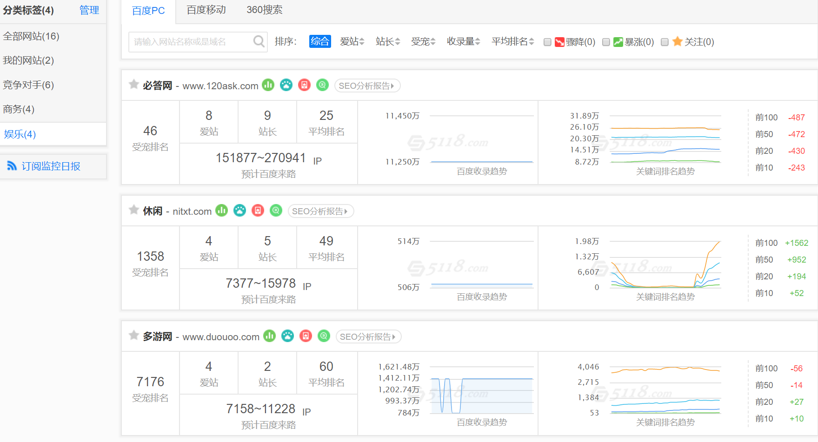Click the search magnifier icon
818x442 pixels.
[259, 42]
